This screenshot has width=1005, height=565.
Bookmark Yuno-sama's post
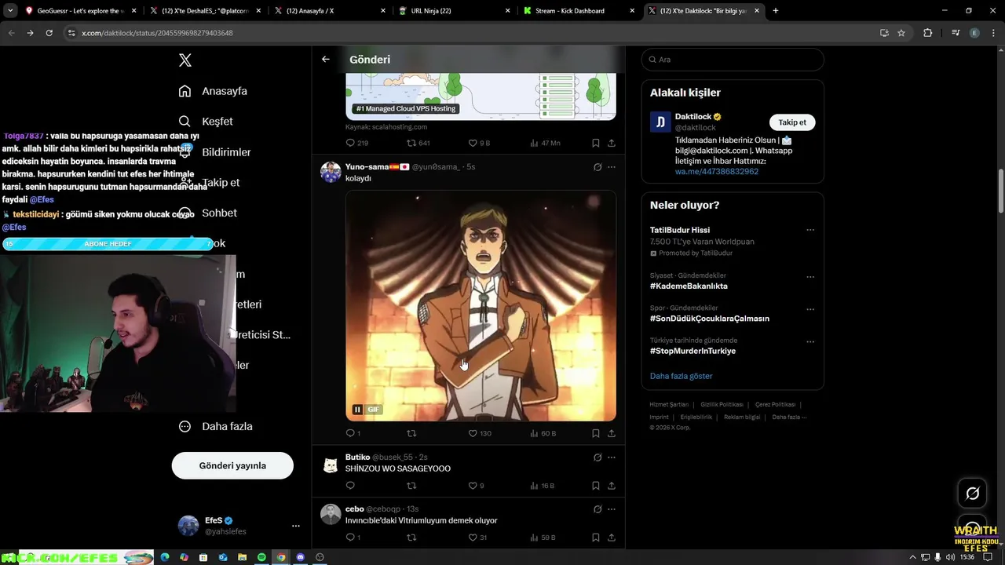point(596,433)
